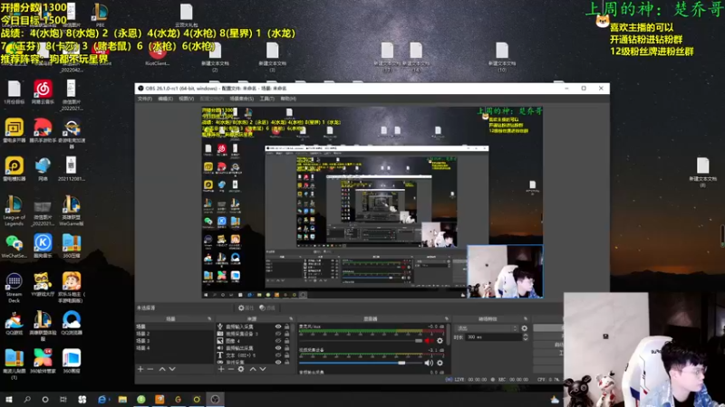
Task: Select the first 场景 scene row
Action: 173,327
